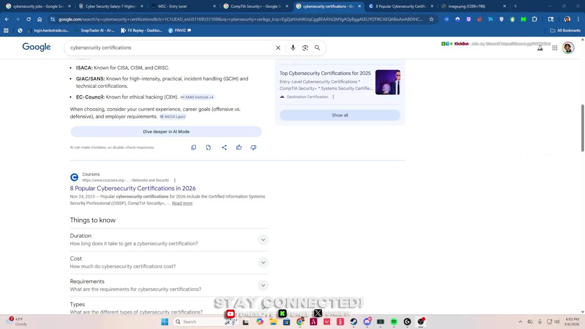Click Show all sources button
Screen dimensions: 585x329
tap(340, 115)
